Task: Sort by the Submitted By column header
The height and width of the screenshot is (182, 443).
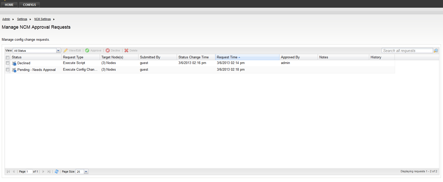Action: click(x=158, y=57)
